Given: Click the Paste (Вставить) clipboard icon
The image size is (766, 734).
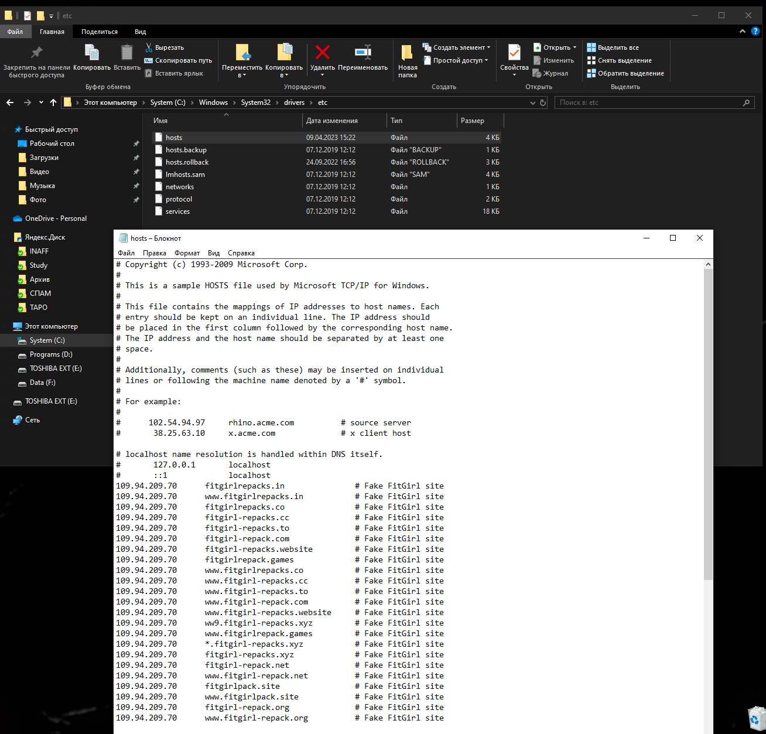Looking at the screenshot, I should [x=126, y=53].
